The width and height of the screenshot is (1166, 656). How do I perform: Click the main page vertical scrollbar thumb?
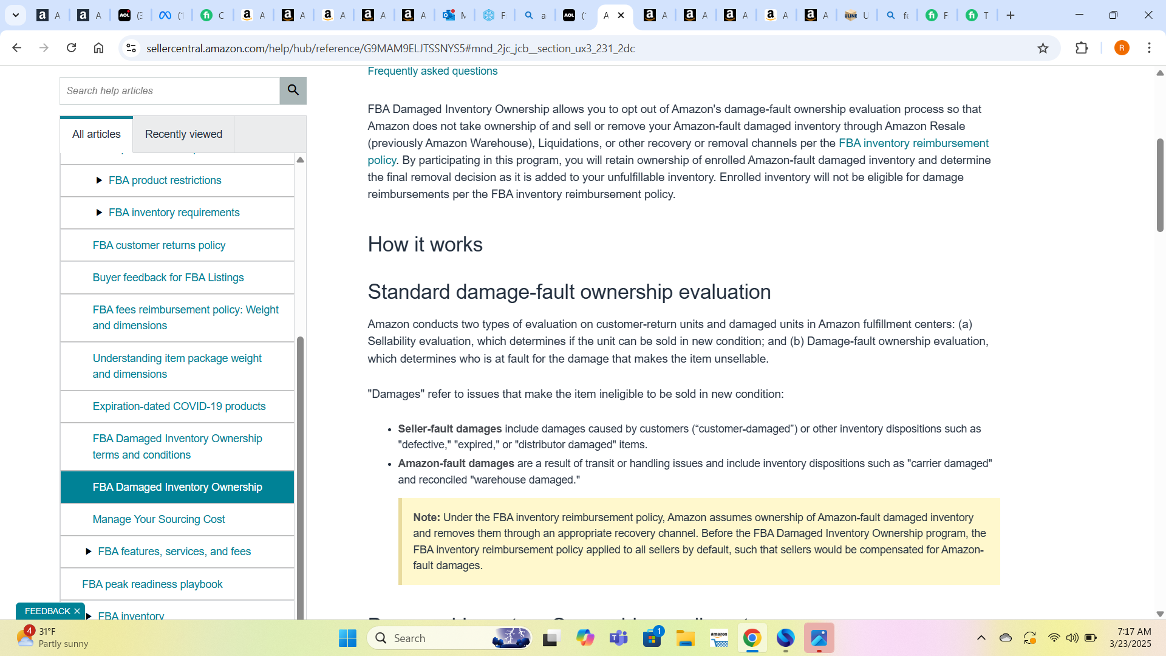tap(1160, 185)
